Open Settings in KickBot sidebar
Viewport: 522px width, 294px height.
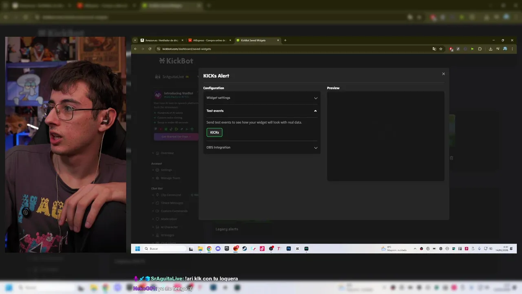(x=164, y=170)
